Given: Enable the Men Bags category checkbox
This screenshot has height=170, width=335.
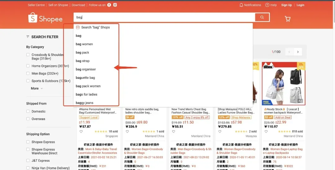Looking at the screenshot, I should (x=28, y=73).
